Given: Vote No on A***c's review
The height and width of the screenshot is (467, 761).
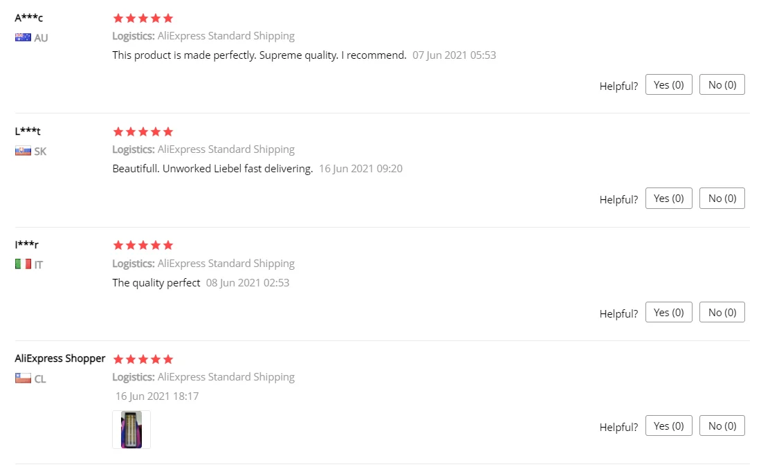Looking at the screenshot, I should coord(722,84).
